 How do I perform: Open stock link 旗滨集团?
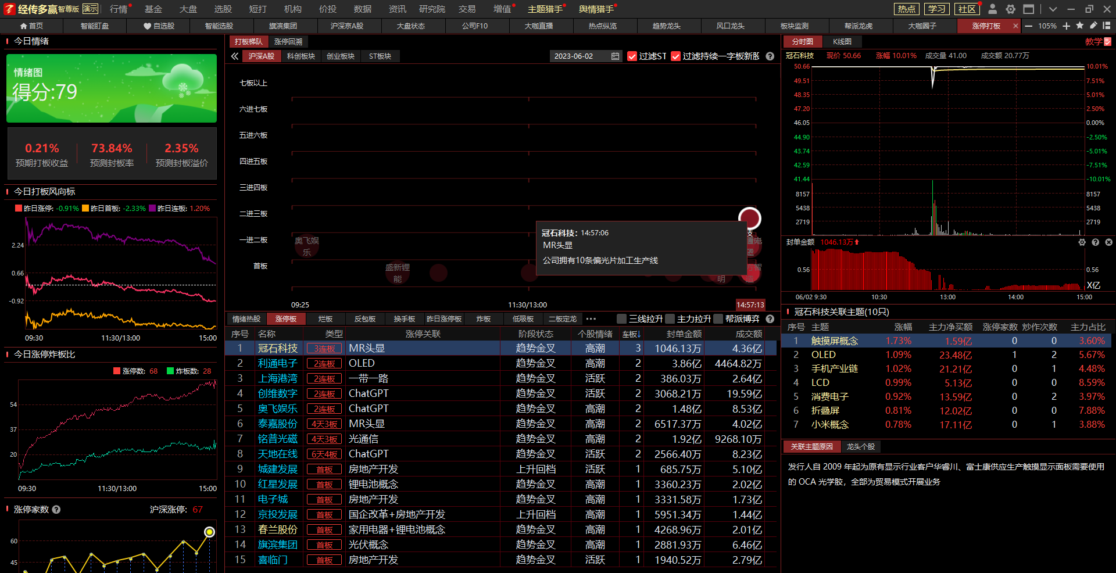click(277, 545)
